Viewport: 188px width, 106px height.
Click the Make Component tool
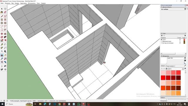click(x=5, y=9)
